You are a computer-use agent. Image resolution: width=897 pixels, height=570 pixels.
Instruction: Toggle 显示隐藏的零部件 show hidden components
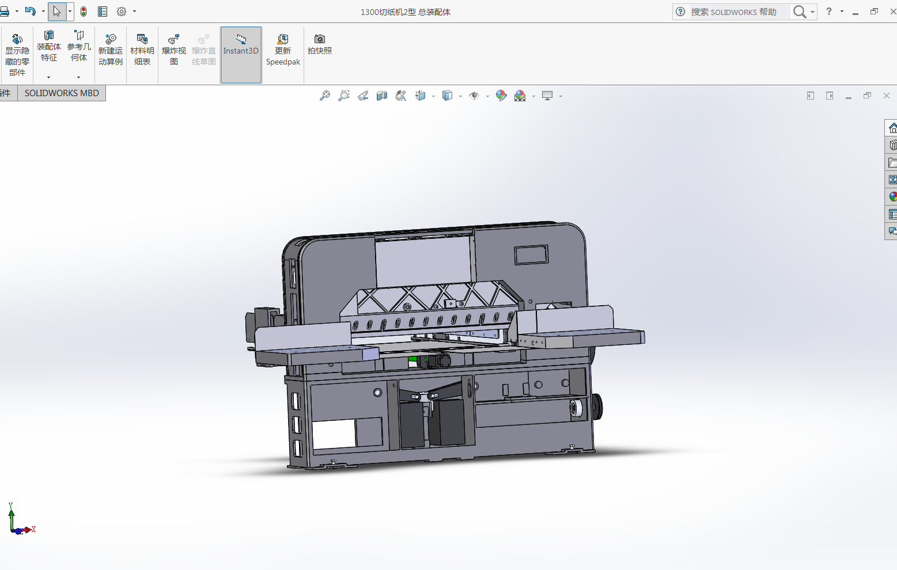click(17, 55)
